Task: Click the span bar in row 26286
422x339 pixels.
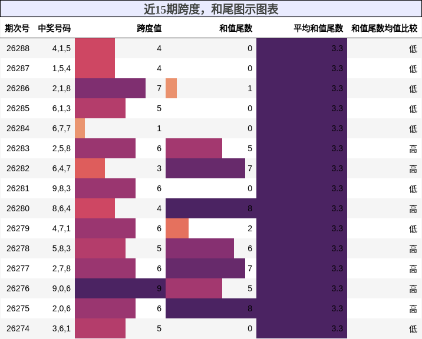Action: [110, 88]
